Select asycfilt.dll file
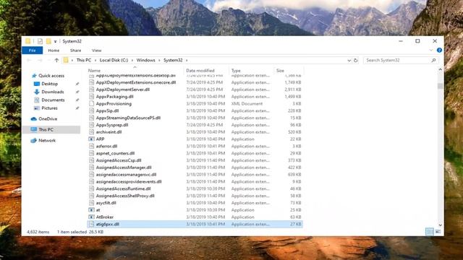Image resolution: width=463 pixels, height=260 pixels. click(106, 203)
